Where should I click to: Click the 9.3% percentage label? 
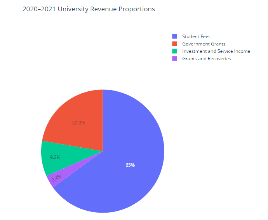point(55,157)
